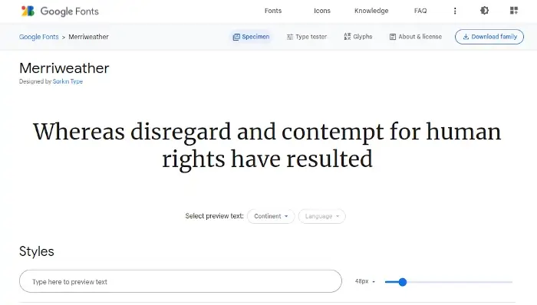Expand the Language dropdown
The width and height of the screenshot is (537, 305).
[x=321, y=216]
